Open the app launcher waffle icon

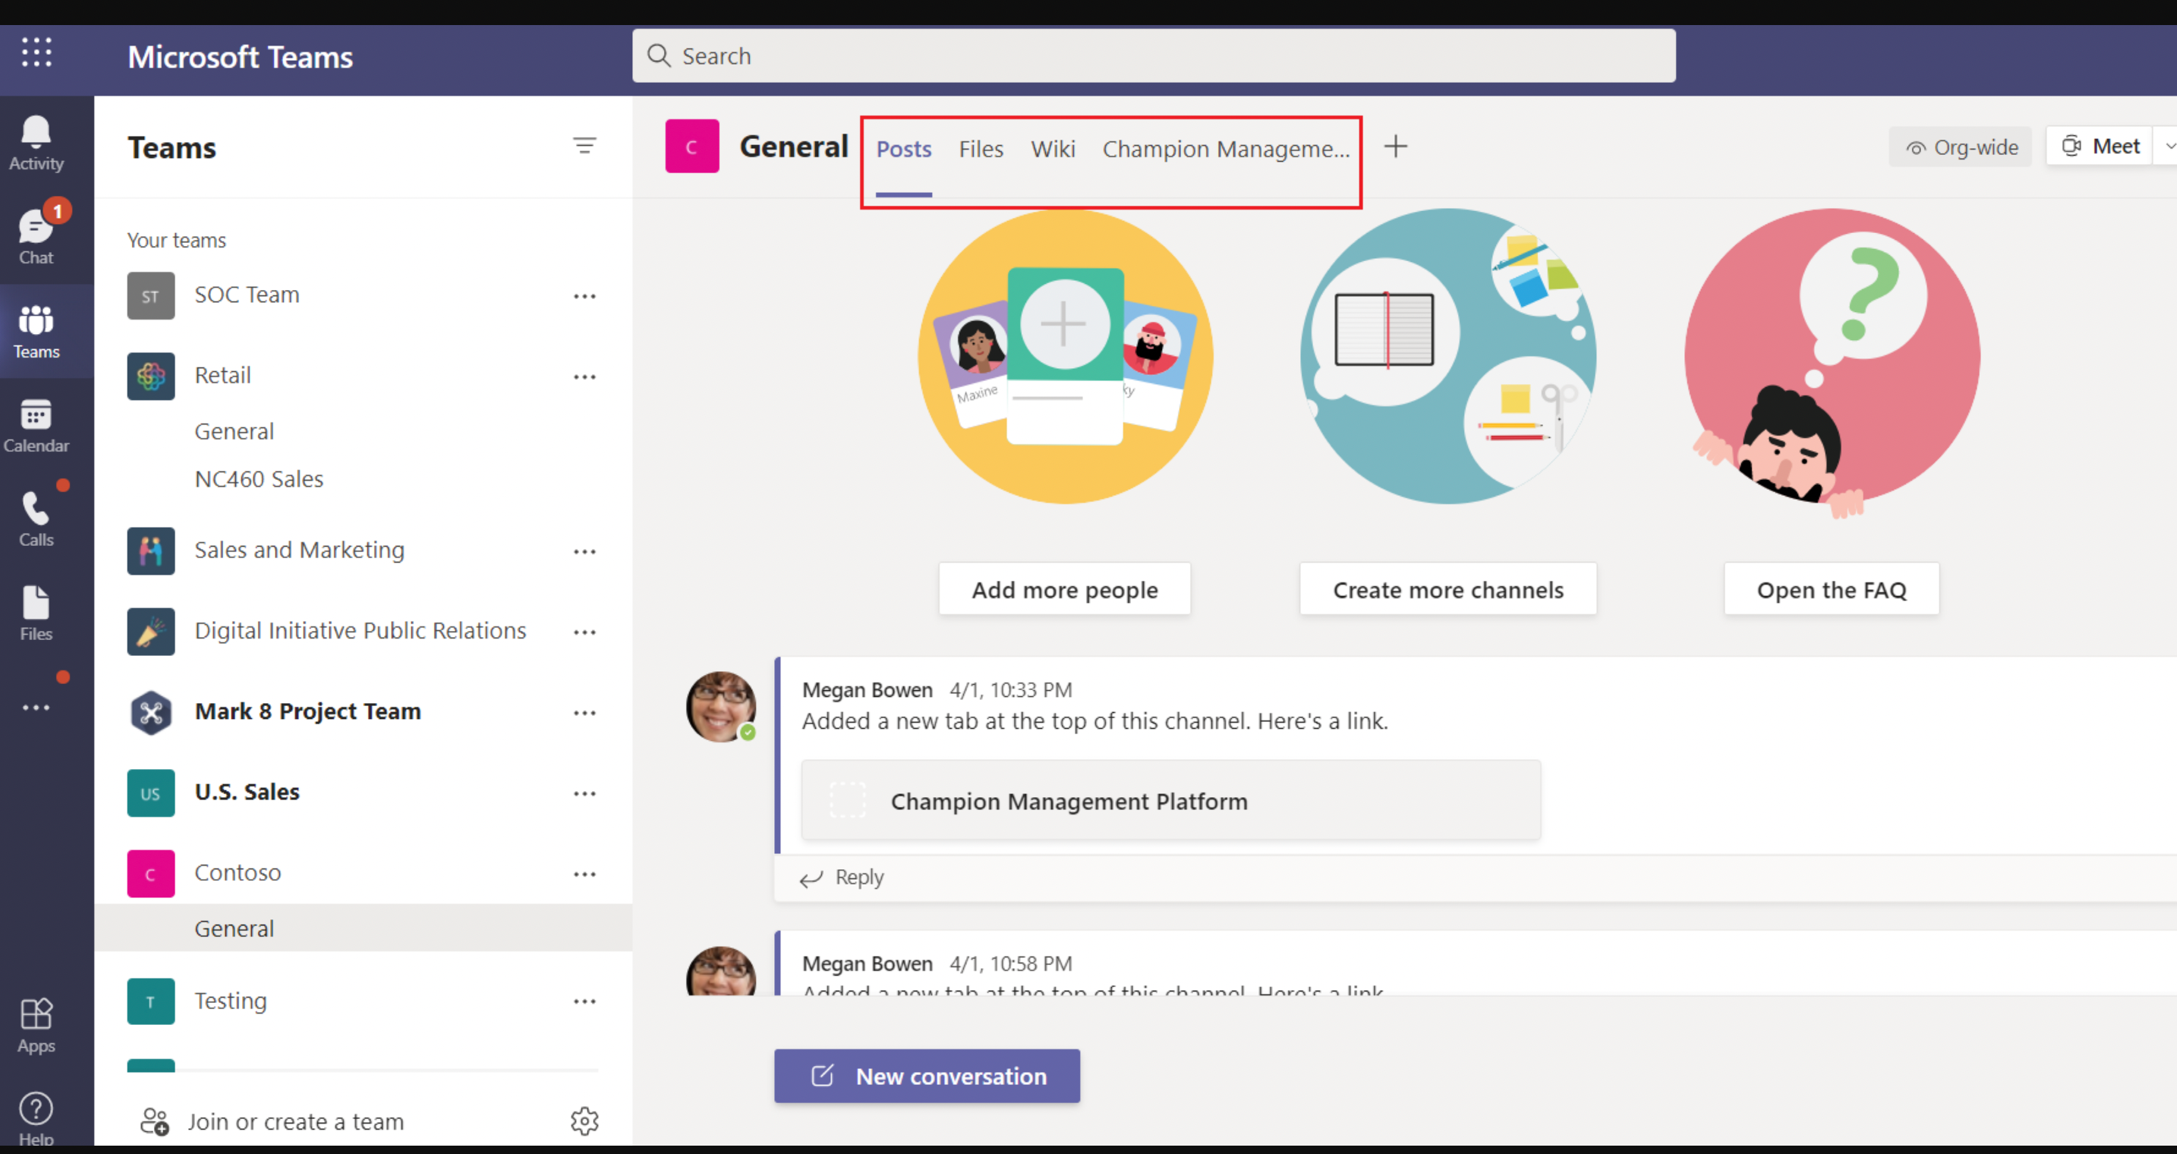[36, 52]
